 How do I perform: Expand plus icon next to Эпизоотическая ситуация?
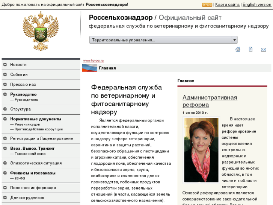(5, 163)
